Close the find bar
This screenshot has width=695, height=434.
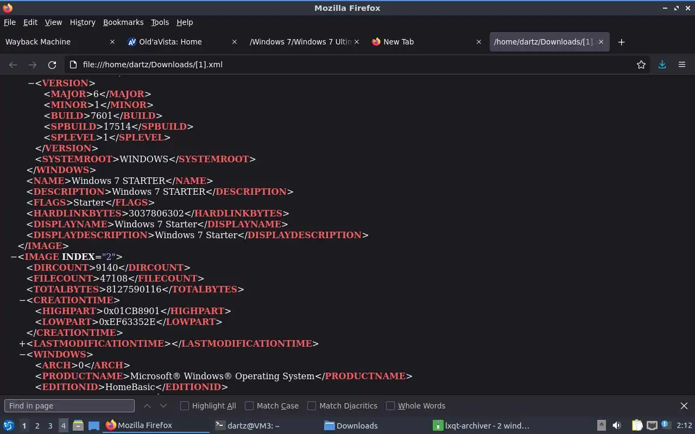(x=684, y=406)
